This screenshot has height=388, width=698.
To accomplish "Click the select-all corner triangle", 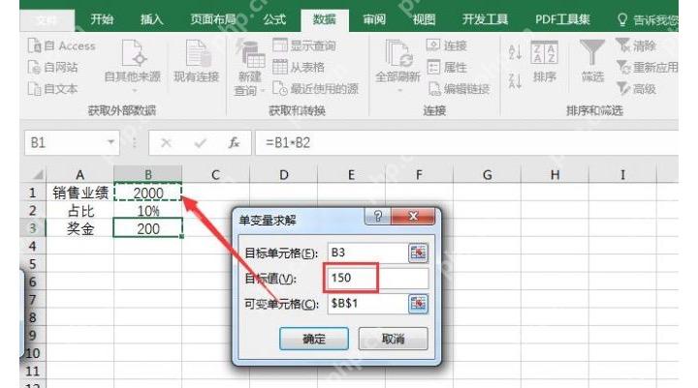I will pos(38,175).
